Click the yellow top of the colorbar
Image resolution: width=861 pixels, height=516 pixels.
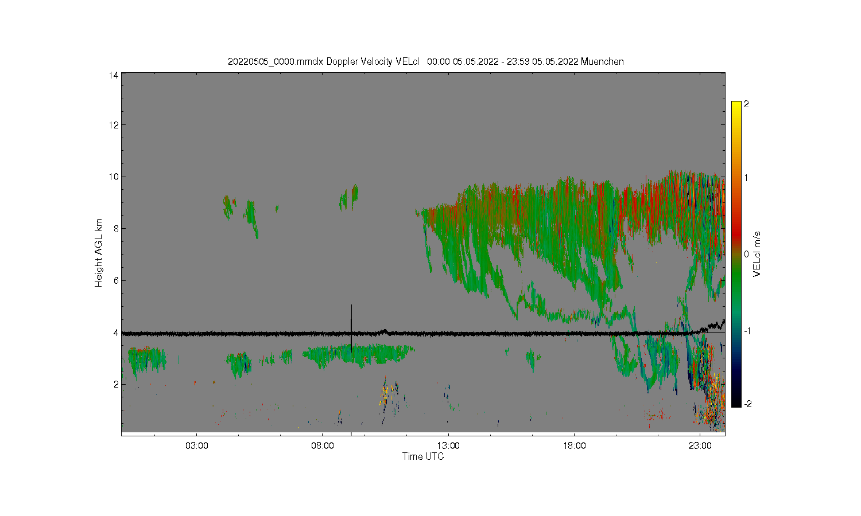736,106
